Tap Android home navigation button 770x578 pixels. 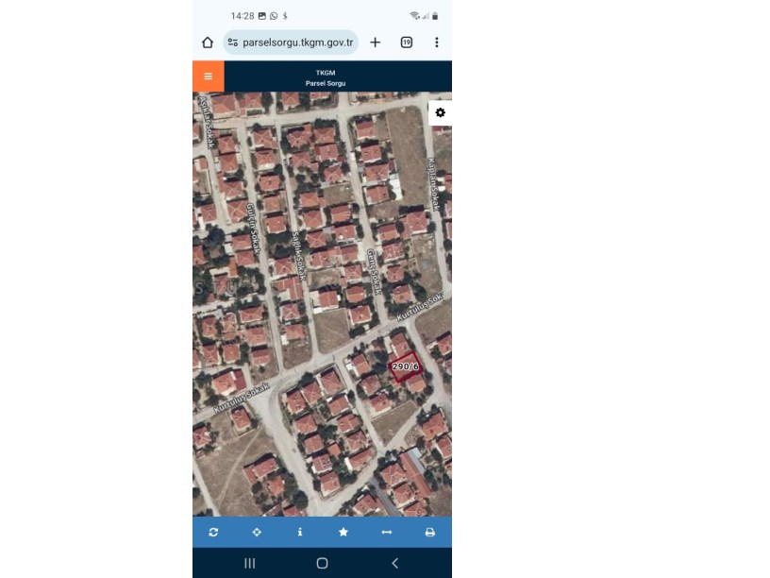[322, 563]
